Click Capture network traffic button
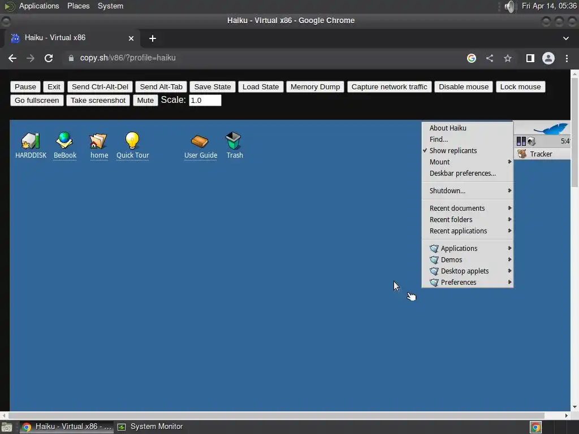This screenshot has height=434, width=579. point(389,86)
